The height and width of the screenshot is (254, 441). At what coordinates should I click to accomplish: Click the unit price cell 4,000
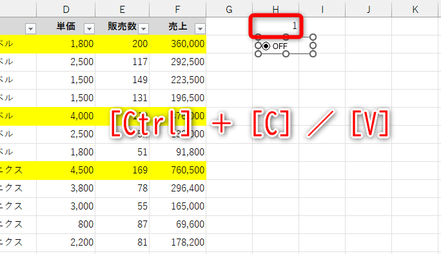[66, 116]
